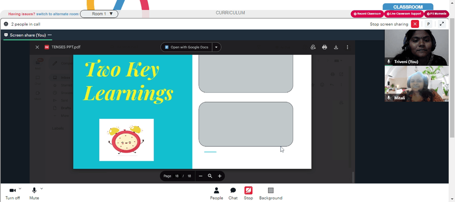
Task: Select the CLASSROOM tab
Action: point(408,7)
